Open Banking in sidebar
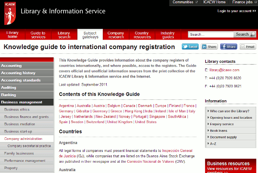This screenshot has height=173, width=258. (x=27, y=95)
